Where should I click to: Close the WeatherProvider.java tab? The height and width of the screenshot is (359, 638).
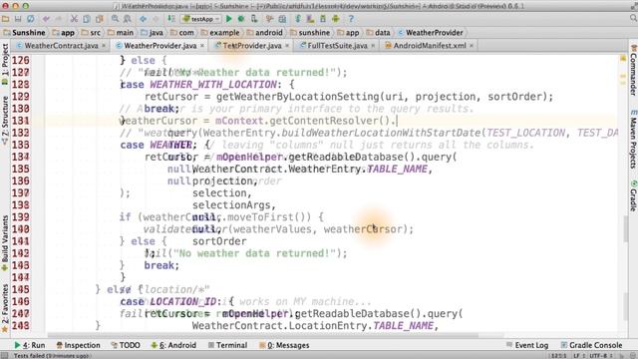coord(202,46)
